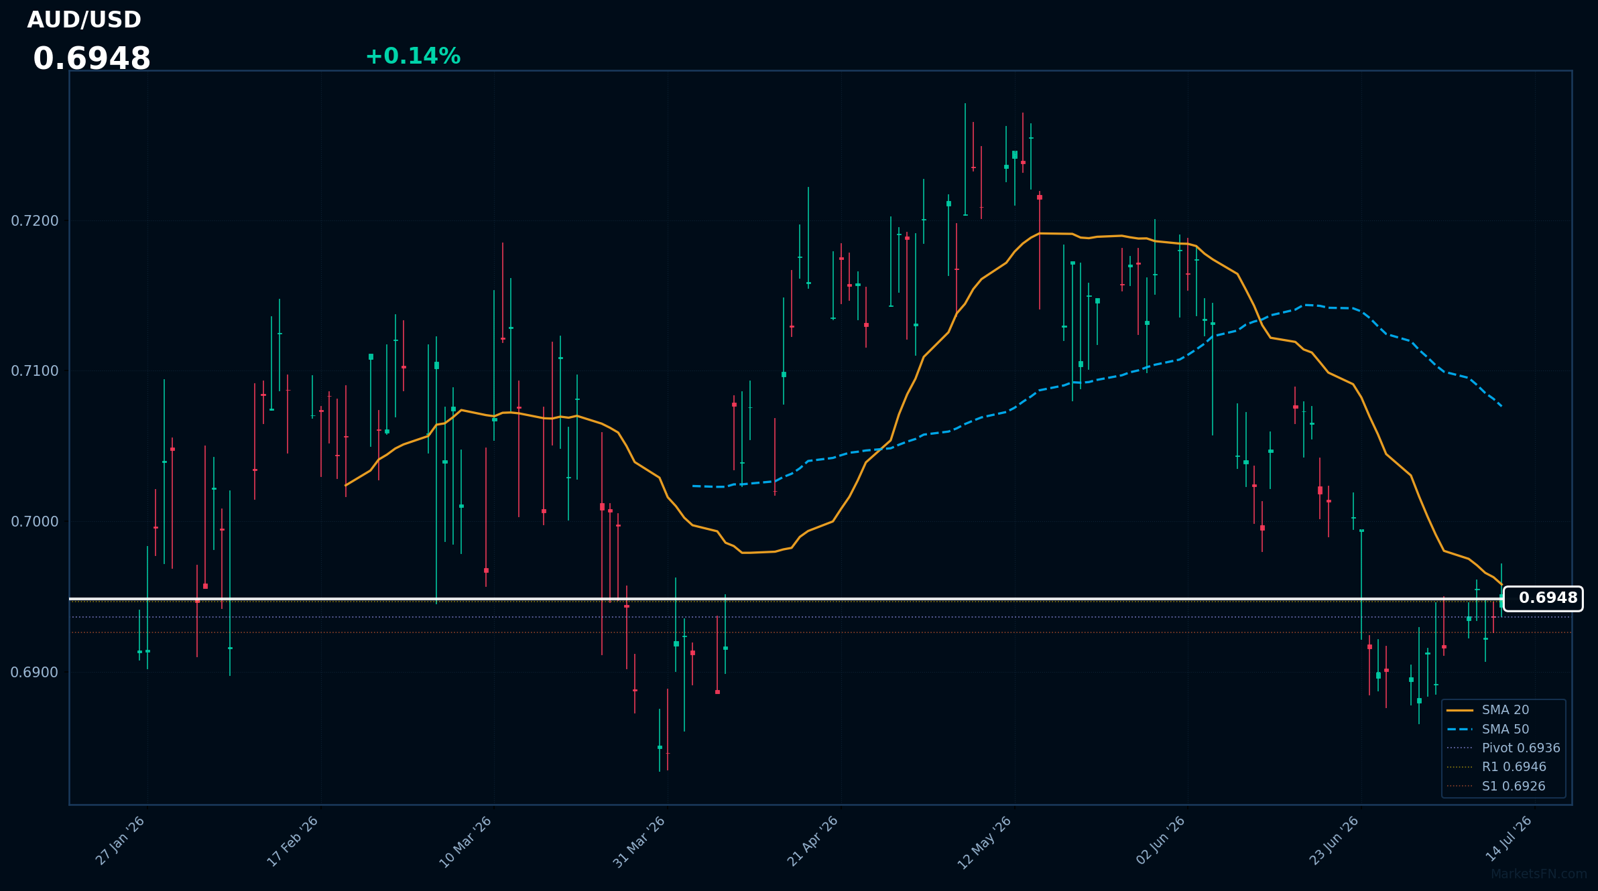This screenshot has width=1598, height=891.
Task: Select Pivot 0.6936 legend entry
Action: point(1505,748)
